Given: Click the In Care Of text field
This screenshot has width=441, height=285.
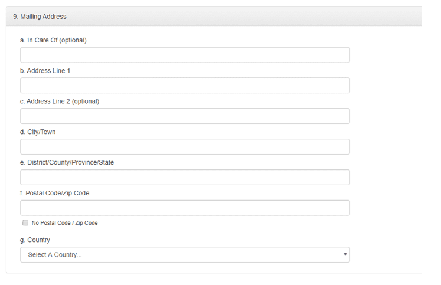Looking at the screenshot, I should (185, 55).
